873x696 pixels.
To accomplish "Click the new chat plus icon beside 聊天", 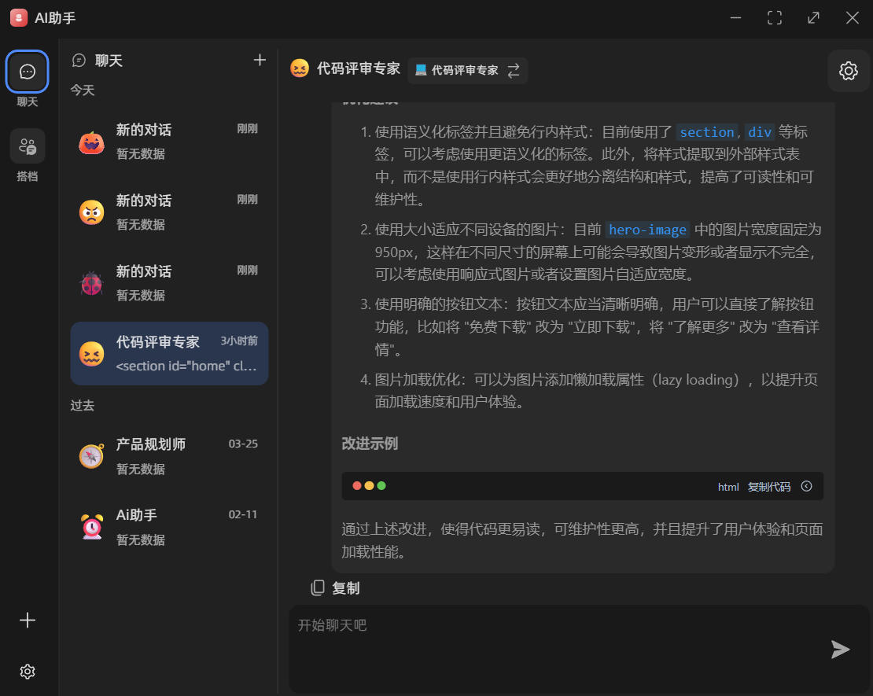I will [x=260, y=60].
